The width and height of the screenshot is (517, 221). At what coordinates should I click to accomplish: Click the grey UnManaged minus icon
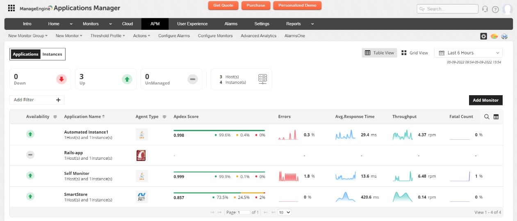pyautogui.click(x=193, y=79)
